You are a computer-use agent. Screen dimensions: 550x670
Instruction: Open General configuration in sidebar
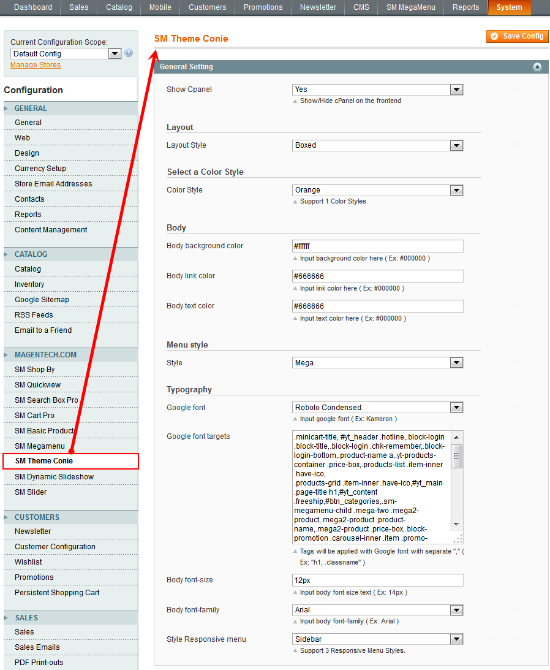click(70, 123)
